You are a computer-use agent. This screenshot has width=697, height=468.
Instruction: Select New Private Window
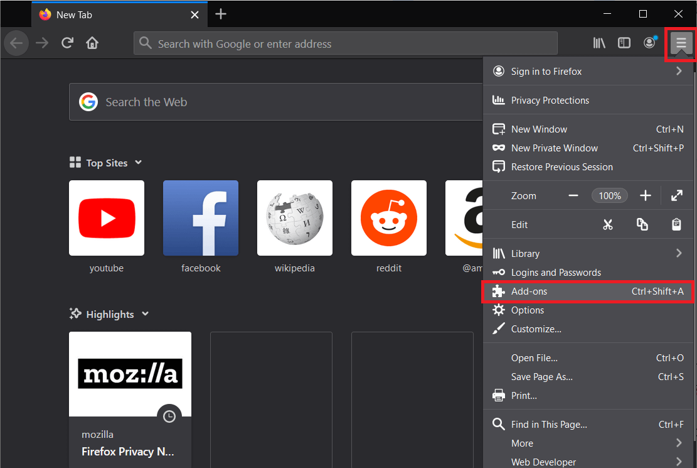(588, 148)
